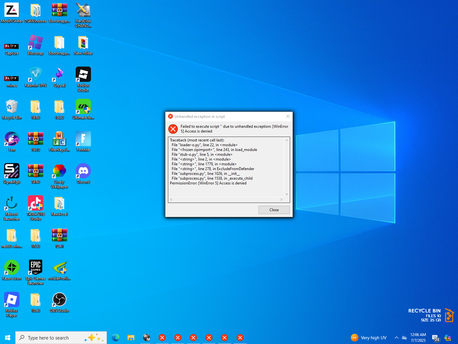The height and width of the screenshot is (344, 458).
Task: Open the Recycle Bin
Action: (12, 107)
